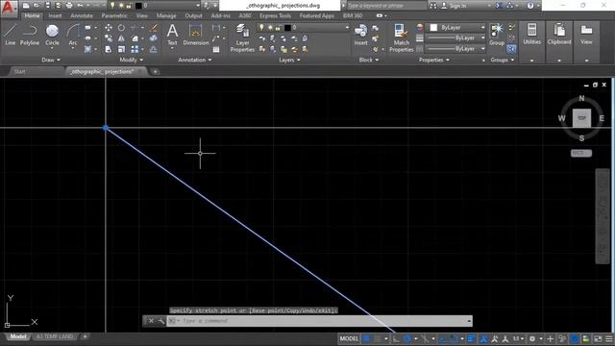Toggle grid display in status bar
The width and height of the screenshot is (615, 346).
pyautogui.click(x=366, y=338)
